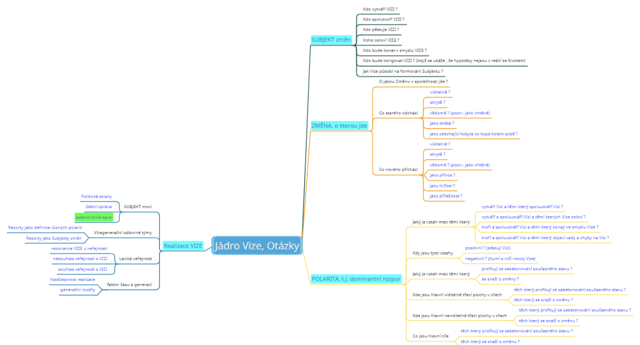Click the Politické strany subtopic

(96, 196)
